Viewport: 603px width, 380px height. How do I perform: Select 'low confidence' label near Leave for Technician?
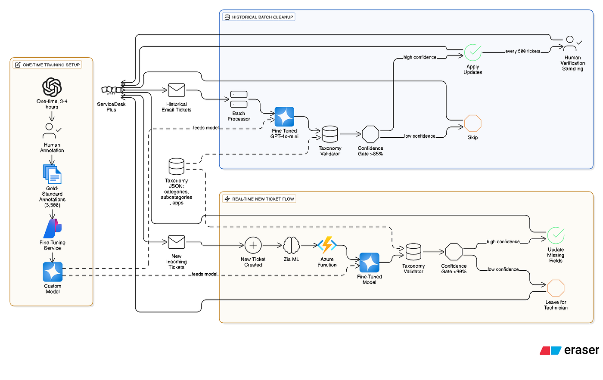coord(504,269)
